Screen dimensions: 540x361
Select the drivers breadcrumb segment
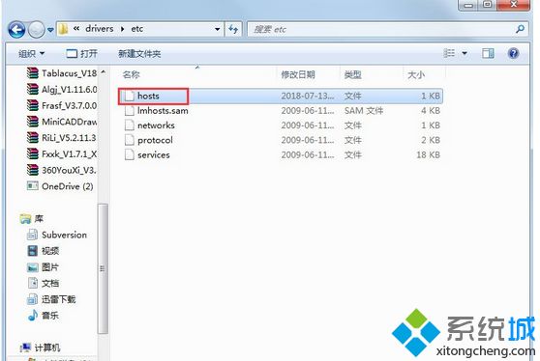99,29
